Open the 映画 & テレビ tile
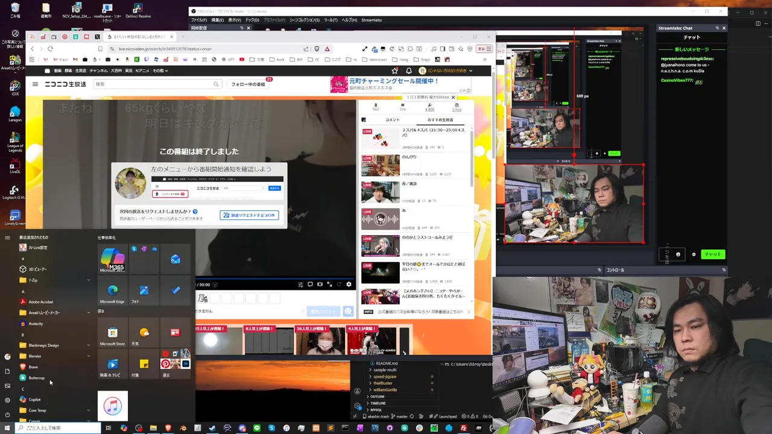Screen dimensions: 772x434 pyautogui.click(x=112, y=364)
